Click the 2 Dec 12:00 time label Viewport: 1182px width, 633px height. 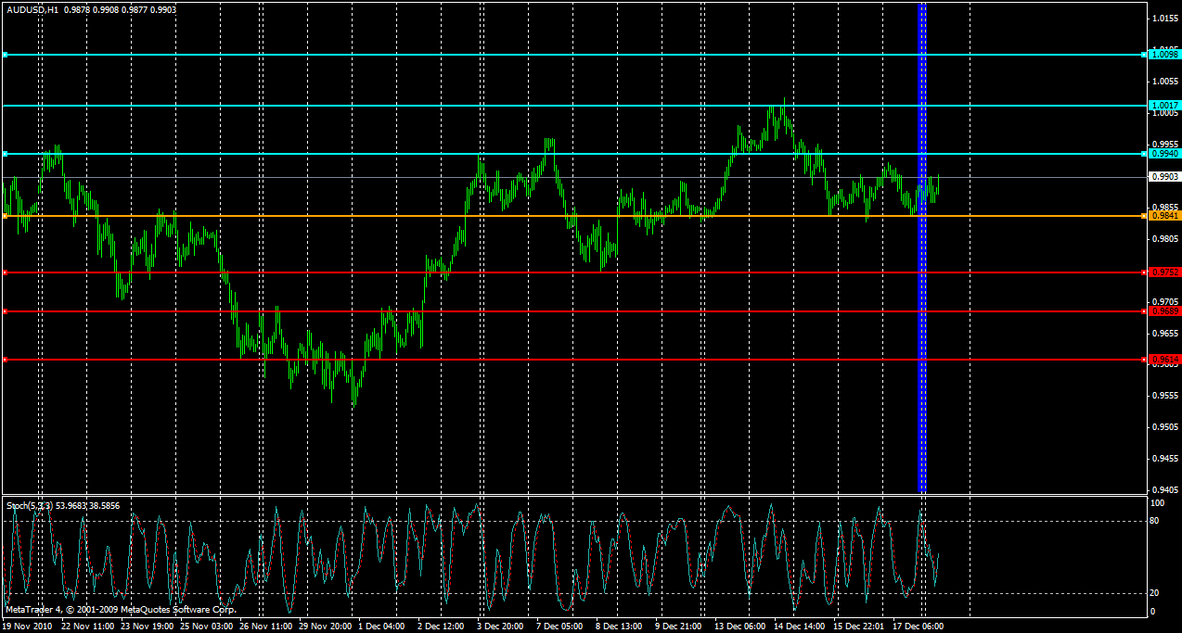click(x=441, y=627)
